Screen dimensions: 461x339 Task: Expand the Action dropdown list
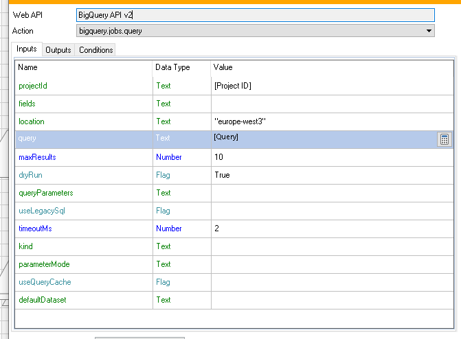429,31
